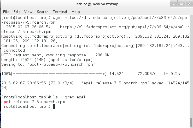The width and height of the screenshot is (193, 128).
Task: Click the jetbird@localhost:/tmp title bar
Action: tap(97, 4)
